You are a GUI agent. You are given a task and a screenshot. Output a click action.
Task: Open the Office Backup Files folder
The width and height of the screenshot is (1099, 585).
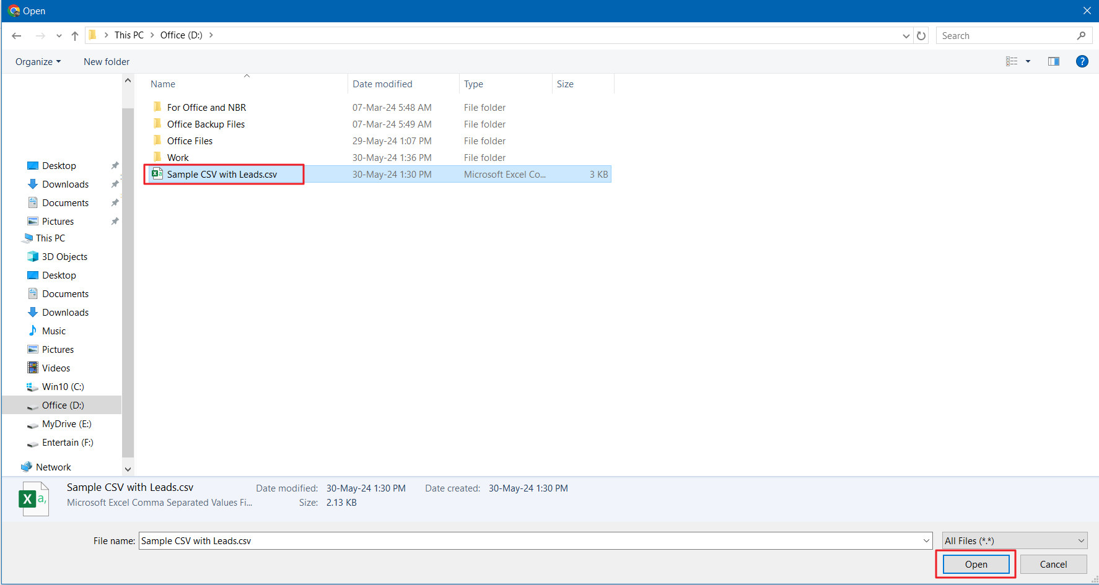click(x=206, y=124)
